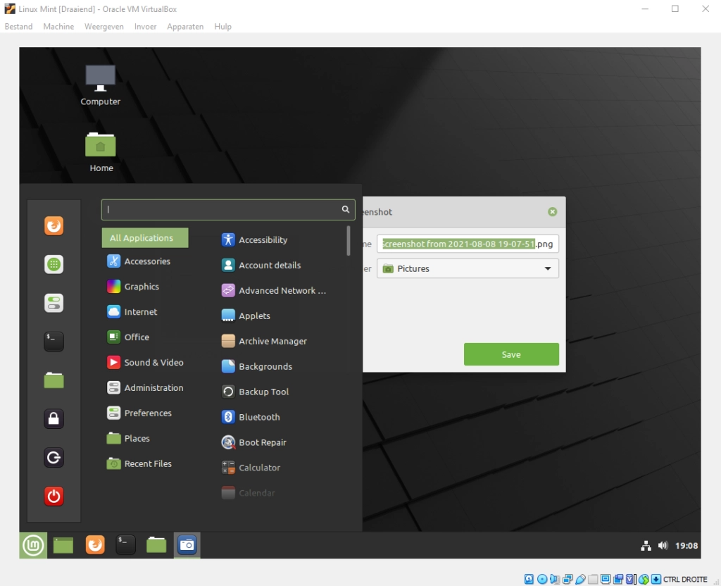Select the Graphics category
721x586 pixels.
(142, 287)
